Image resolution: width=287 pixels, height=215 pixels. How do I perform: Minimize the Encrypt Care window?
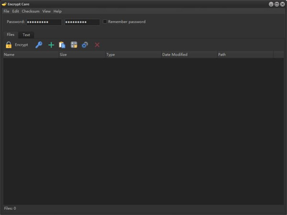point(271,4)
